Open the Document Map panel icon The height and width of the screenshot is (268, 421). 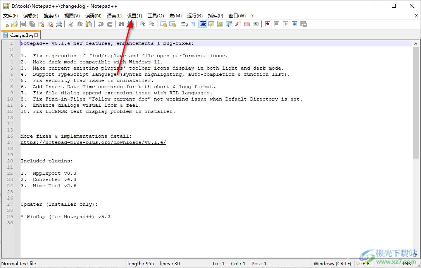click(x=220, y=24)
